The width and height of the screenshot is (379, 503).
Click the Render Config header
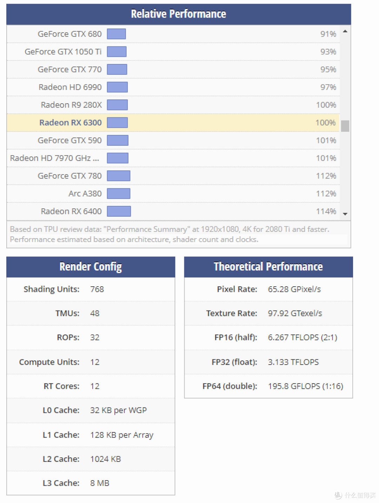pyautogui.click(x=91, y=267)
